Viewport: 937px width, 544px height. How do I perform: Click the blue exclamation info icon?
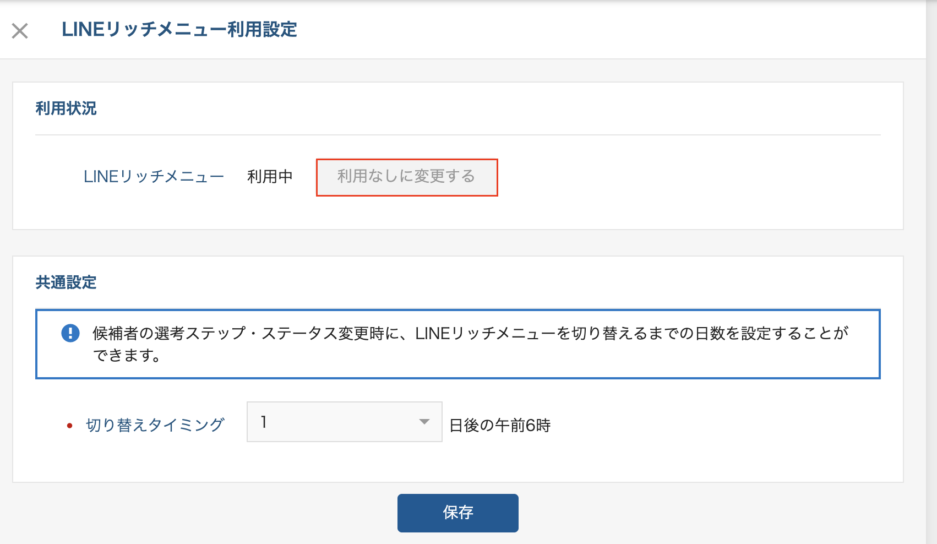coord(70,333)
